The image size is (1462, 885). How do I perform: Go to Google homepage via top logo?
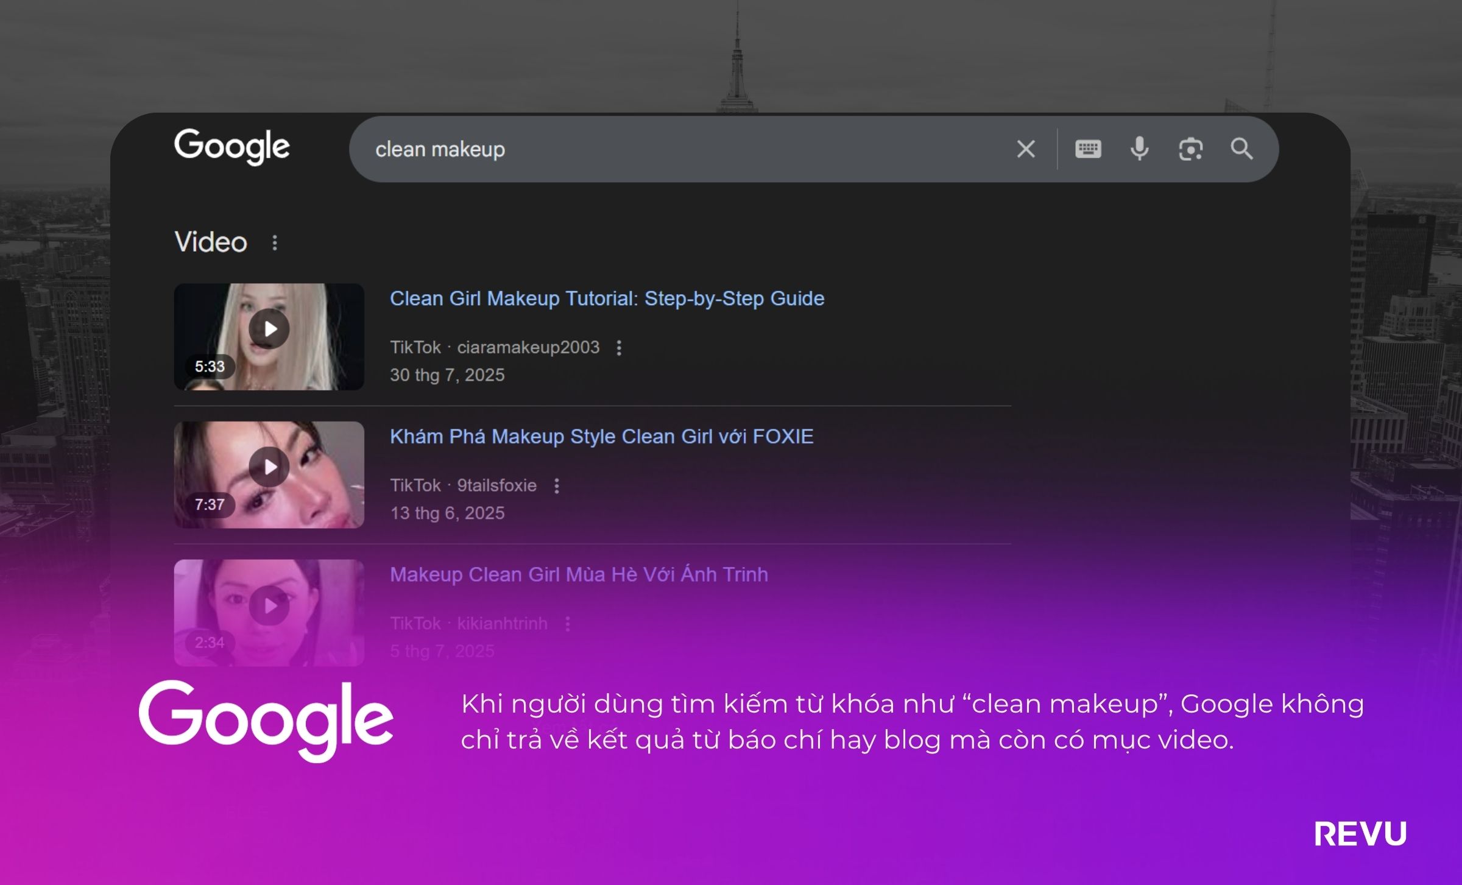tap(232, 147)
